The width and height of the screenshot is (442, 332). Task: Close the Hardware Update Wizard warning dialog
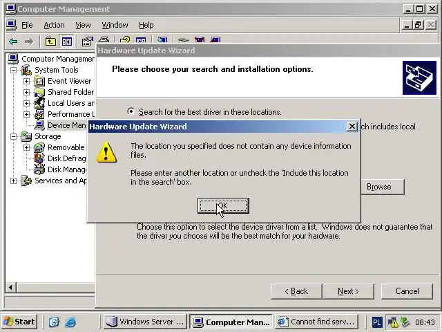352,126
